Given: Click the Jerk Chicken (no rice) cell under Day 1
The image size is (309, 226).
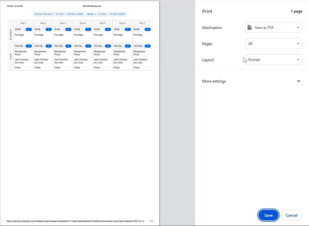Looking at the screenshot, I should (21, 61).
